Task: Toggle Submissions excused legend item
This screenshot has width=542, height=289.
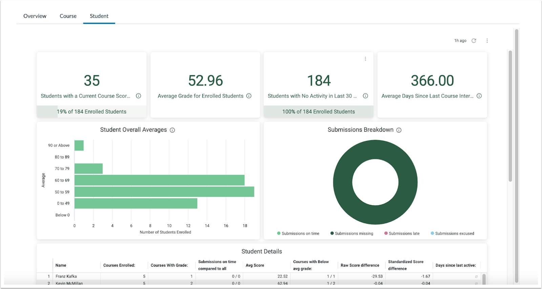Action: tap(452, 233)
